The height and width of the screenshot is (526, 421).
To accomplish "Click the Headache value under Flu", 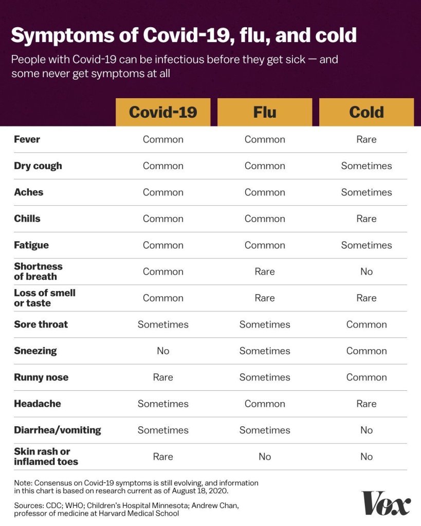I will click(265, 404).
